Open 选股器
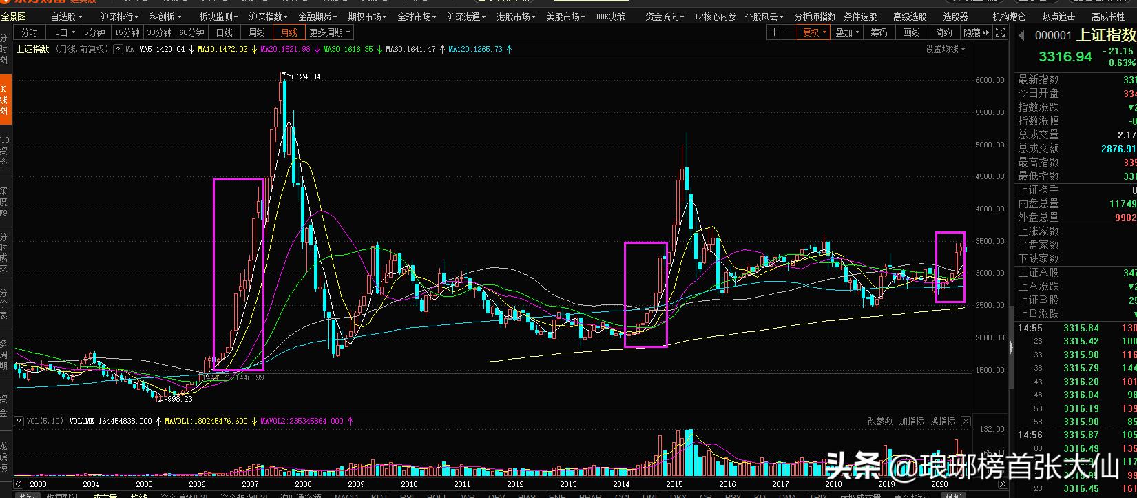The width and height of the screenshot is (1137, 498). pyautogui.click(x=955, y=16)
